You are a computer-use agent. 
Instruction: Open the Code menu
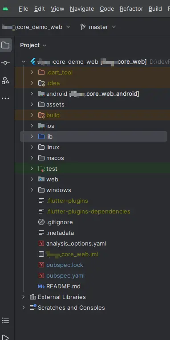pos(107,8)
